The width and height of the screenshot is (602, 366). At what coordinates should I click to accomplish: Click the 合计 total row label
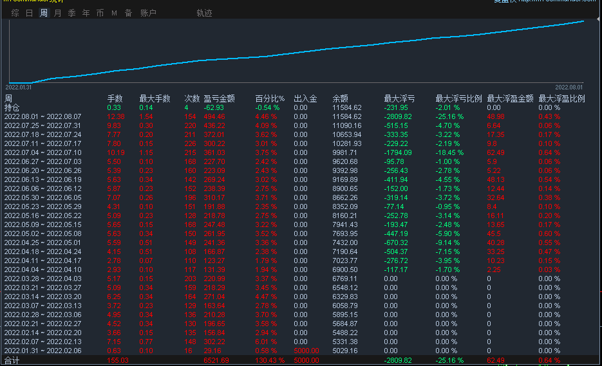click(x=12, y=360)
